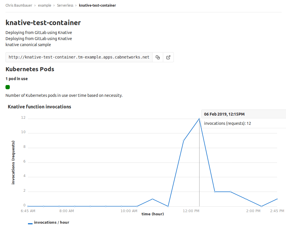Navigate to Serverless breadcrumb
Screen dimensions: 286x228
(65, 5)
